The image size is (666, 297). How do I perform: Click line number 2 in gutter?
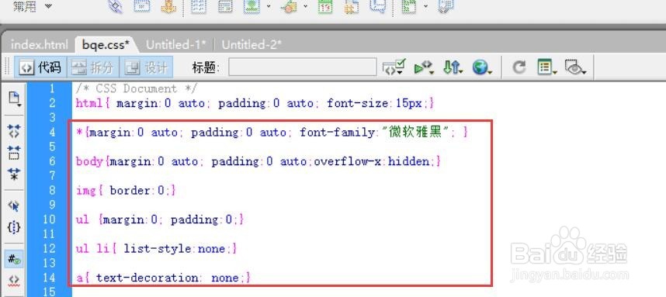pyautogui.click(x=52, y=103)
